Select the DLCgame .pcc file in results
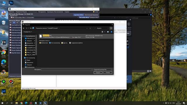Viewport: 187px width, 105px height. point(76,36)
